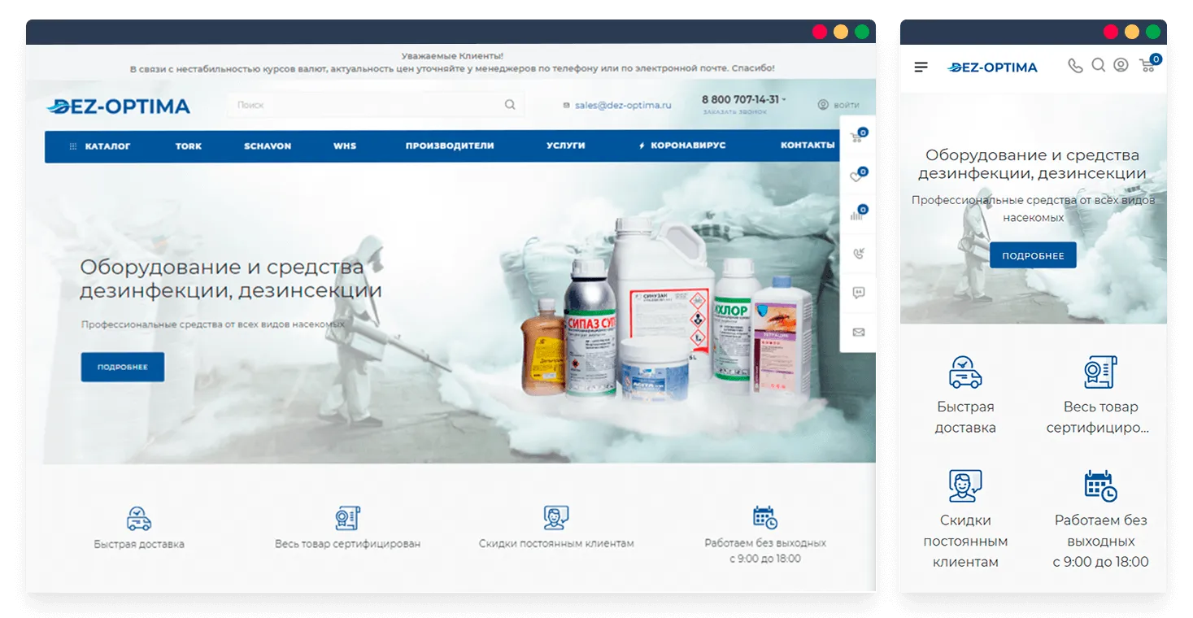Open favorites heart icon in side panel
The image size is (1193, 618).
click(857, 176)
